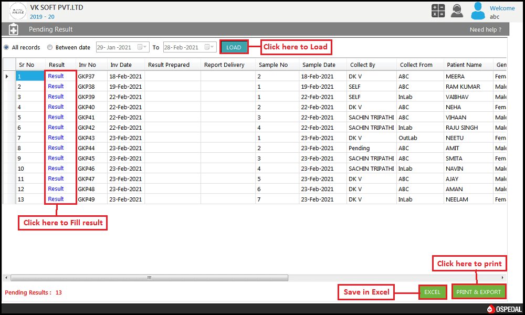This screenshot has height=315, width=525.
Task: Click the Pending Result clipboard icon
Action: coord(14,29)
